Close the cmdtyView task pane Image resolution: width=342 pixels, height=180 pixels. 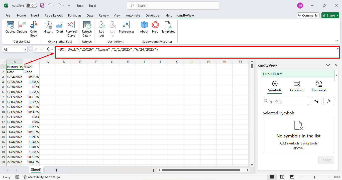(x=336, y=65)
